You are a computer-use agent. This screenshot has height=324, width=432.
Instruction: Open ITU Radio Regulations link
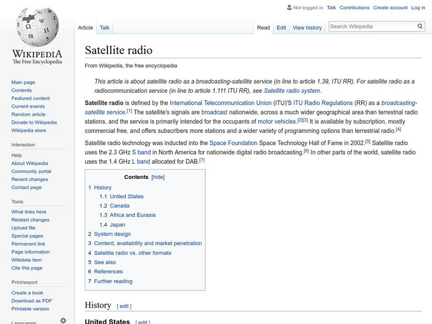tap(323, 103)
